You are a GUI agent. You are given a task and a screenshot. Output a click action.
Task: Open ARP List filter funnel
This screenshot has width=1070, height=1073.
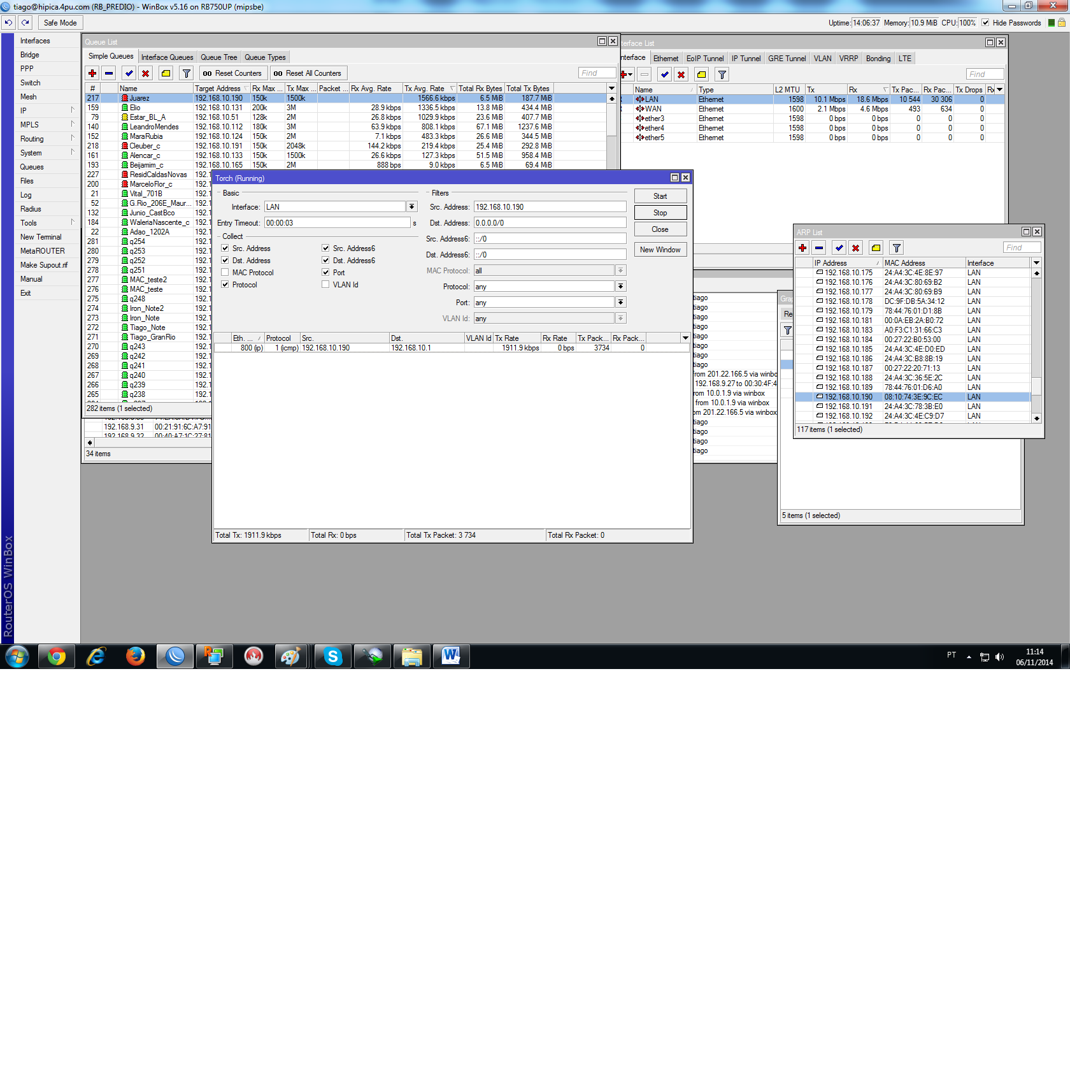point(897,248)
